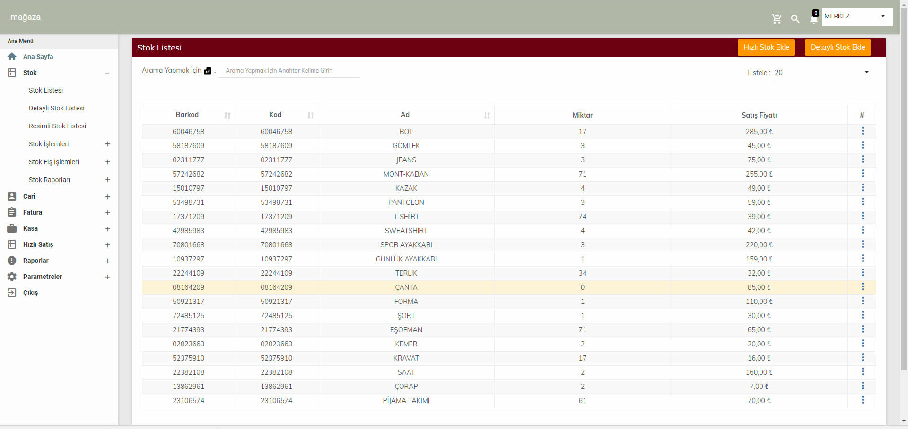Sort the table by Barkod column
Viewport: 908px width, 429px height.
point(227,115)
